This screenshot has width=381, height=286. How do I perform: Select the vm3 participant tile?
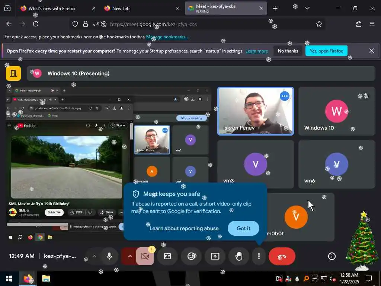(x=255, y=164)
